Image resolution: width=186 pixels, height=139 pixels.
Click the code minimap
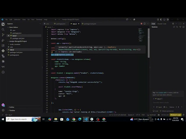point(142,35)
